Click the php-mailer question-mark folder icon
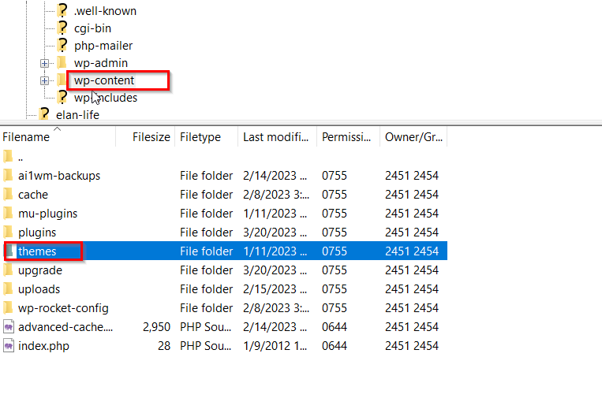Screen dimensions: 602x413 pos(62,45)
